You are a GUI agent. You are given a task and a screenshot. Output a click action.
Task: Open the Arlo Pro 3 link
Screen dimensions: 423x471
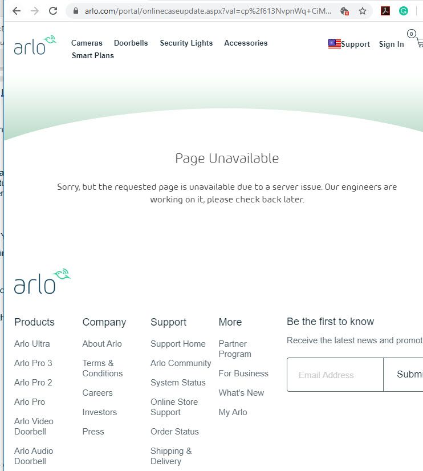[x=33, y=363]
